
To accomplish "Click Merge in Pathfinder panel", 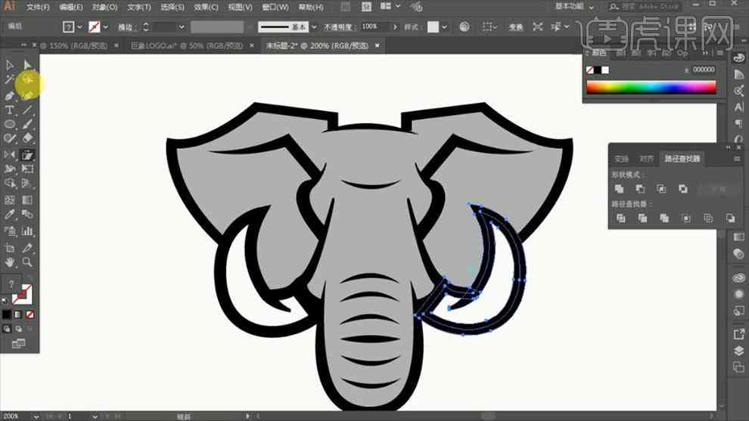I will 664,218.
